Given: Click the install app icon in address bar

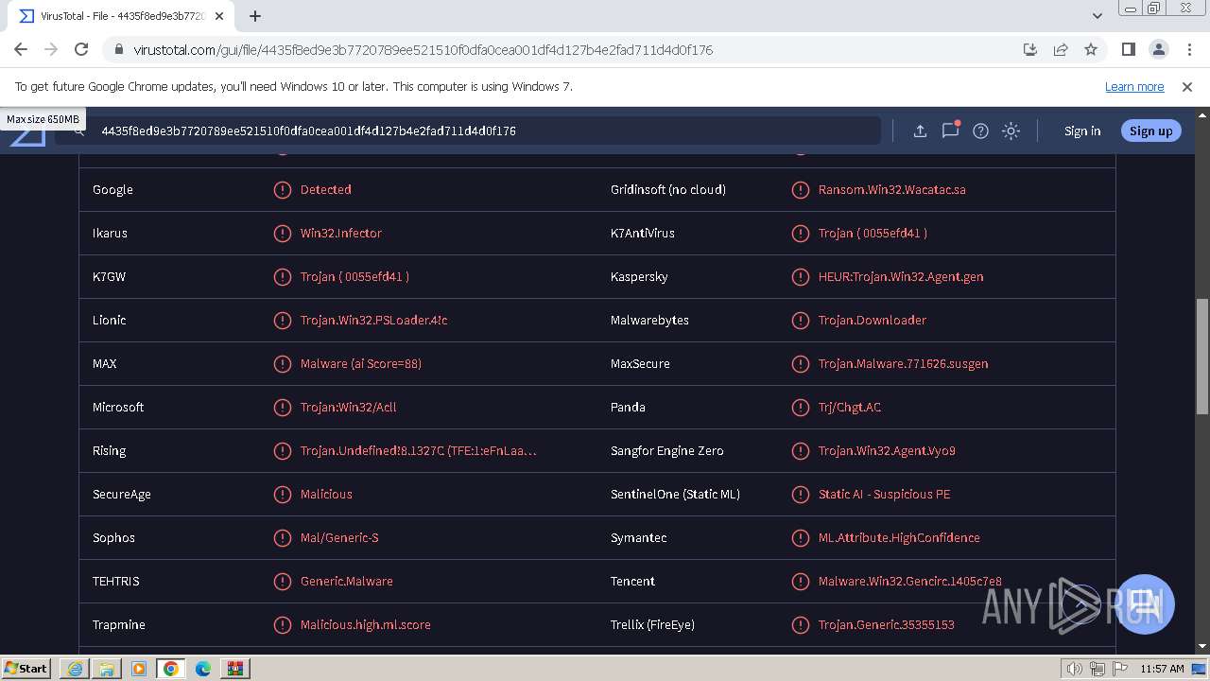Looking at the screenshot, I should pos(1030,49).
